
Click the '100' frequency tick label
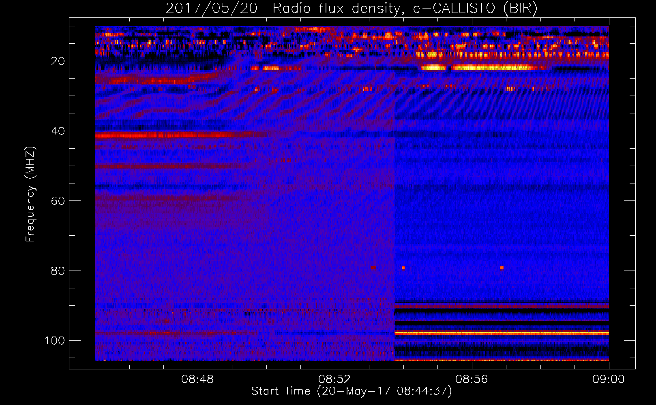55,341
